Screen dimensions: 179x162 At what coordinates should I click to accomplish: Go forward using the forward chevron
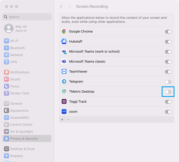click(70, 6)
